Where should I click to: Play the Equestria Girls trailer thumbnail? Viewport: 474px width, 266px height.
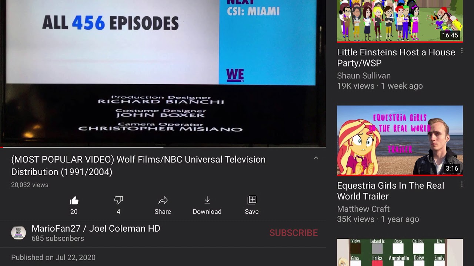pyautogui.click(x=400, y=141)
